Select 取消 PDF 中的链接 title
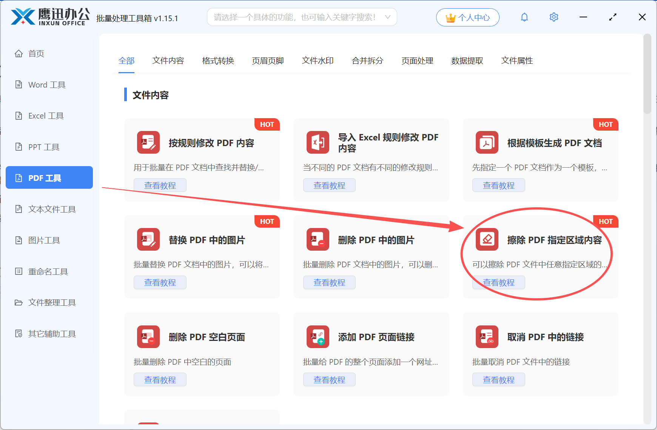Screen dimensions: 657x430 click(x=546, y=337)
